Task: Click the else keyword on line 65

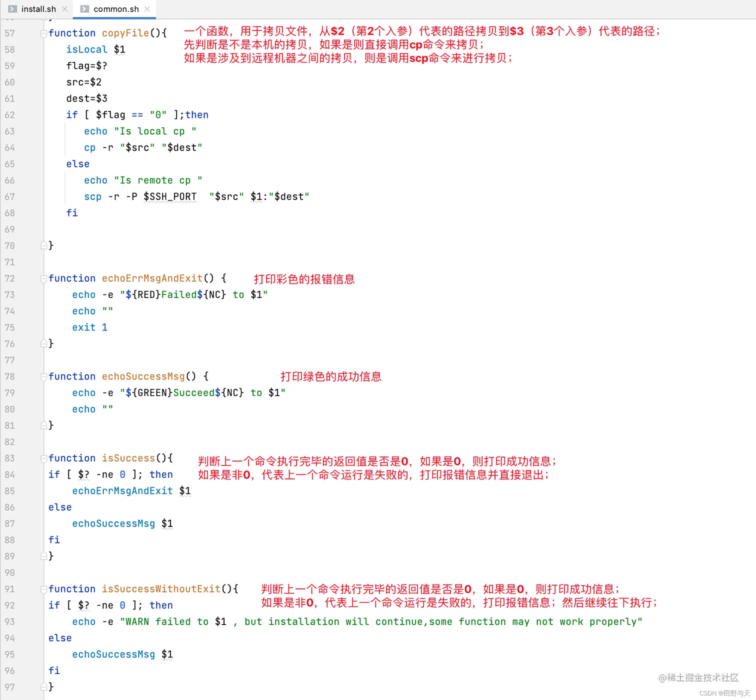Action: (77, 164)
